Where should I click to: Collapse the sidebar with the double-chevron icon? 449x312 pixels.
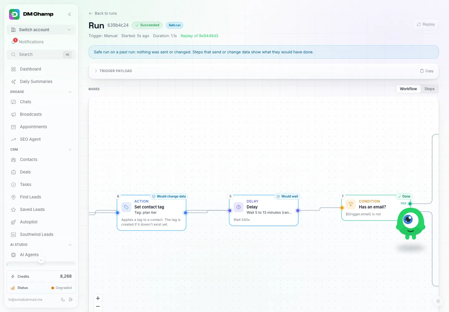coord(70,14)
